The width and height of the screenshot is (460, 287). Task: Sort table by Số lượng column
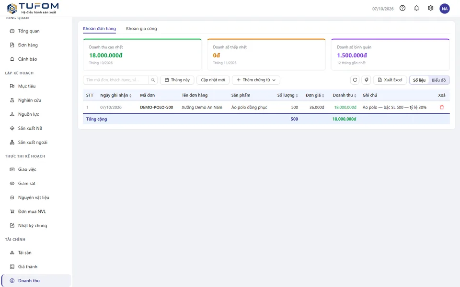tap(287, 95)
